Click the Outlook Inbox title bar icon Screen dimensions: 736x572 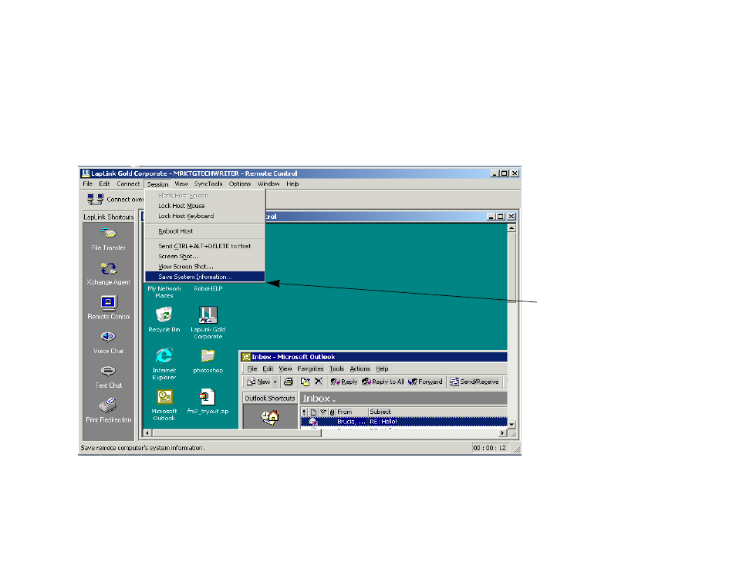click(x=246, y=357)
